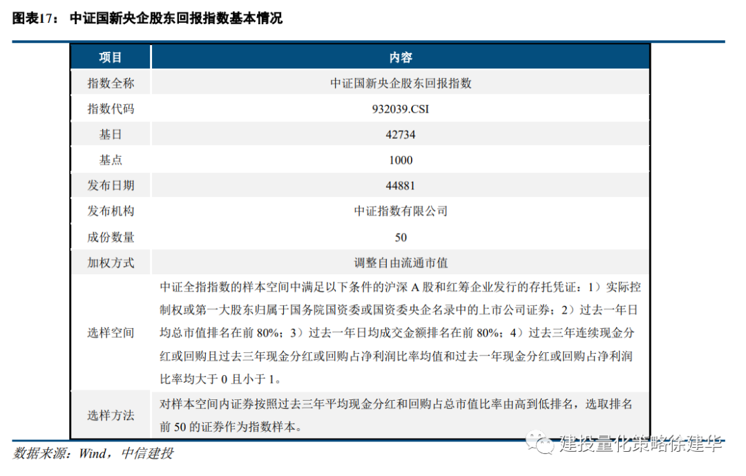
Task: Click the 选样方法 row label
Action: coord(111,415)
